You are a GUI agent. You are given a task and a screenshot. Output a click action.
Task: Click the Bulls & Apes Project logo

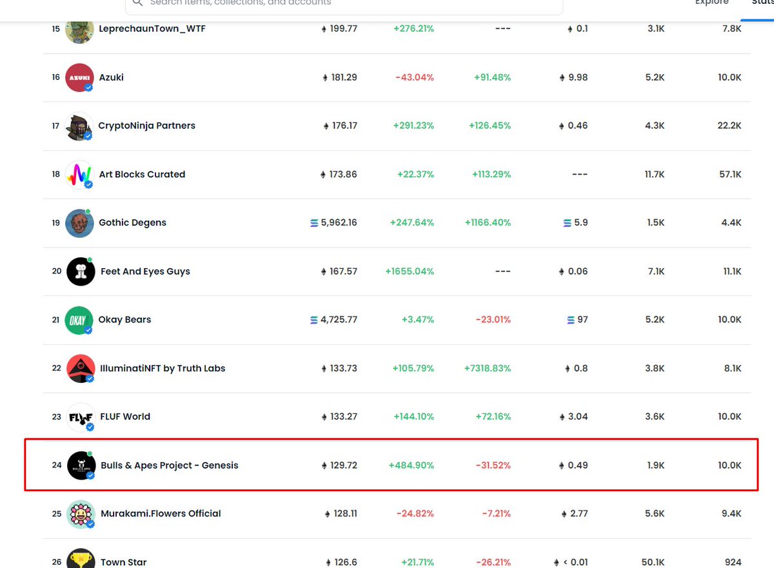[x=81, y=465]
